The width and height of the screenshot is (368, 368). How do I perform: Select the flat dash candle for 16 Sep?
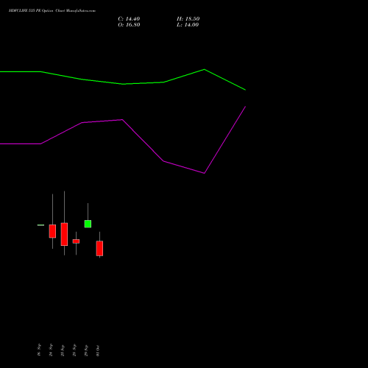tap(40, 225)
